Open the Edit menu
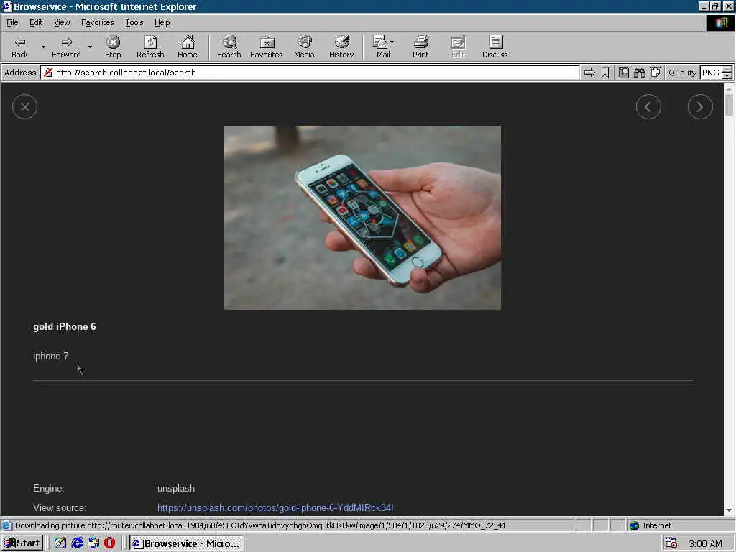Viewport: 736px width, 552px height. click(x=36, y=22)
